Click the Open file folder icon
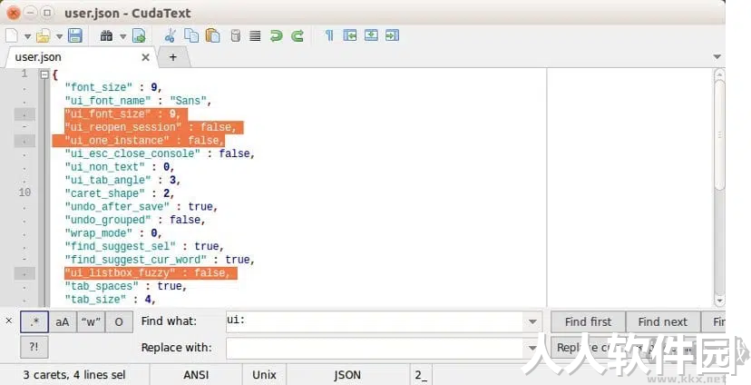The height and width of the screenshot is (385, 751). click(44, 35)
